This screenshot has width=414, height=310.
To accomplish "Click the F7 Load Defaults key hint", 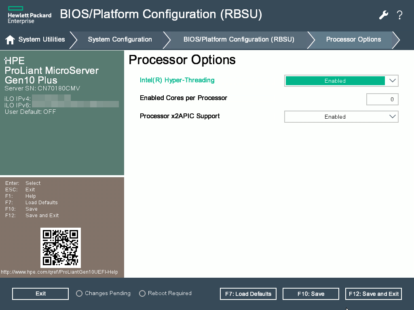I will click(32, 203).
